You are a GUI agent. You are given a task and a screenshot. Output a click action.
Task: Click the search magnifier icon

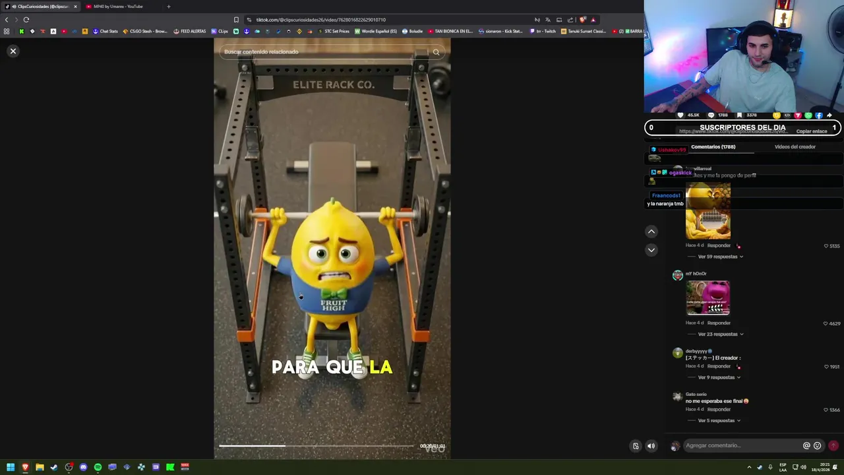436,52
